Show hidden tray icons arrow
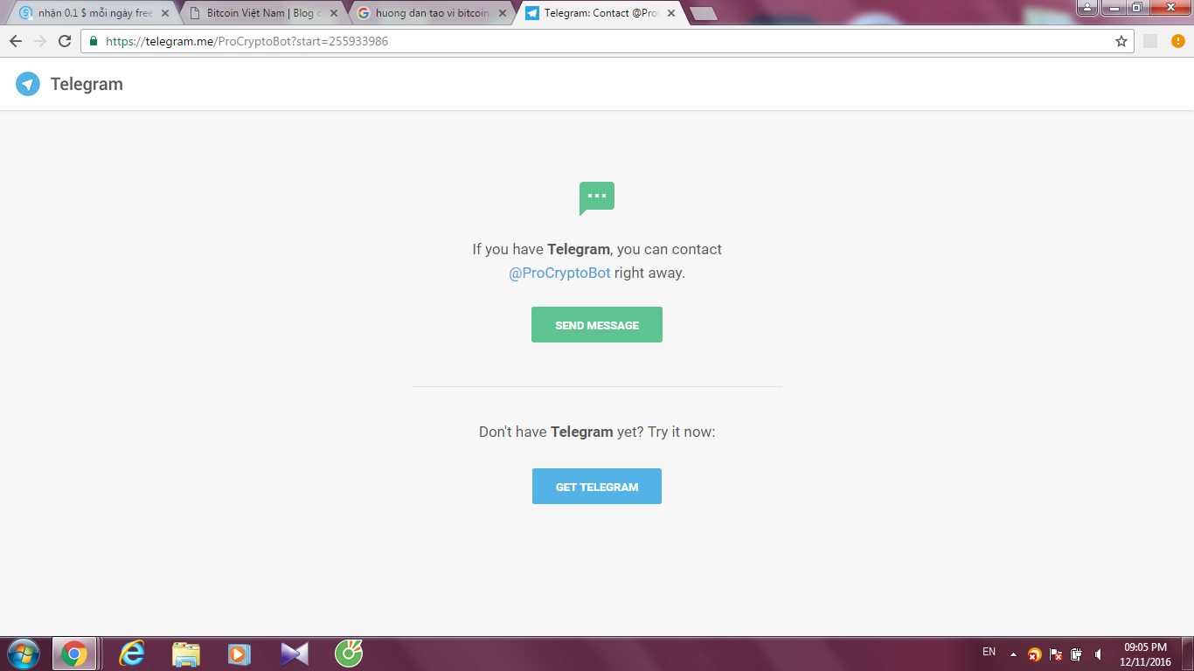This screenshot has height=671, width=1194. tap(1013, 654)
